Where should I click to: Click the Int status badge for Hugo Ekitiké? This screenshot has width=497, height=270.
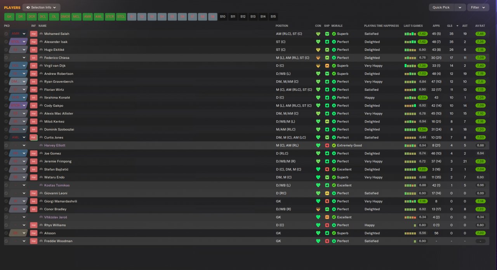(33, 50)
